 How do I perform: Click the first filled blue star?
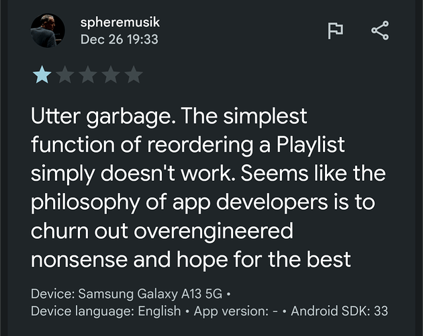click(x=42, y=74)
